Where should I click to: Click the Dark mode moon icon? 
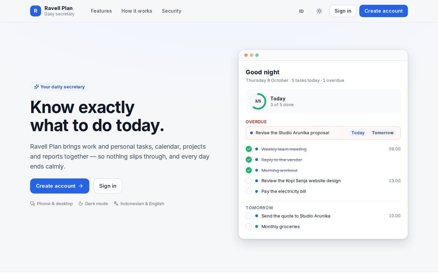click(81, 203)
